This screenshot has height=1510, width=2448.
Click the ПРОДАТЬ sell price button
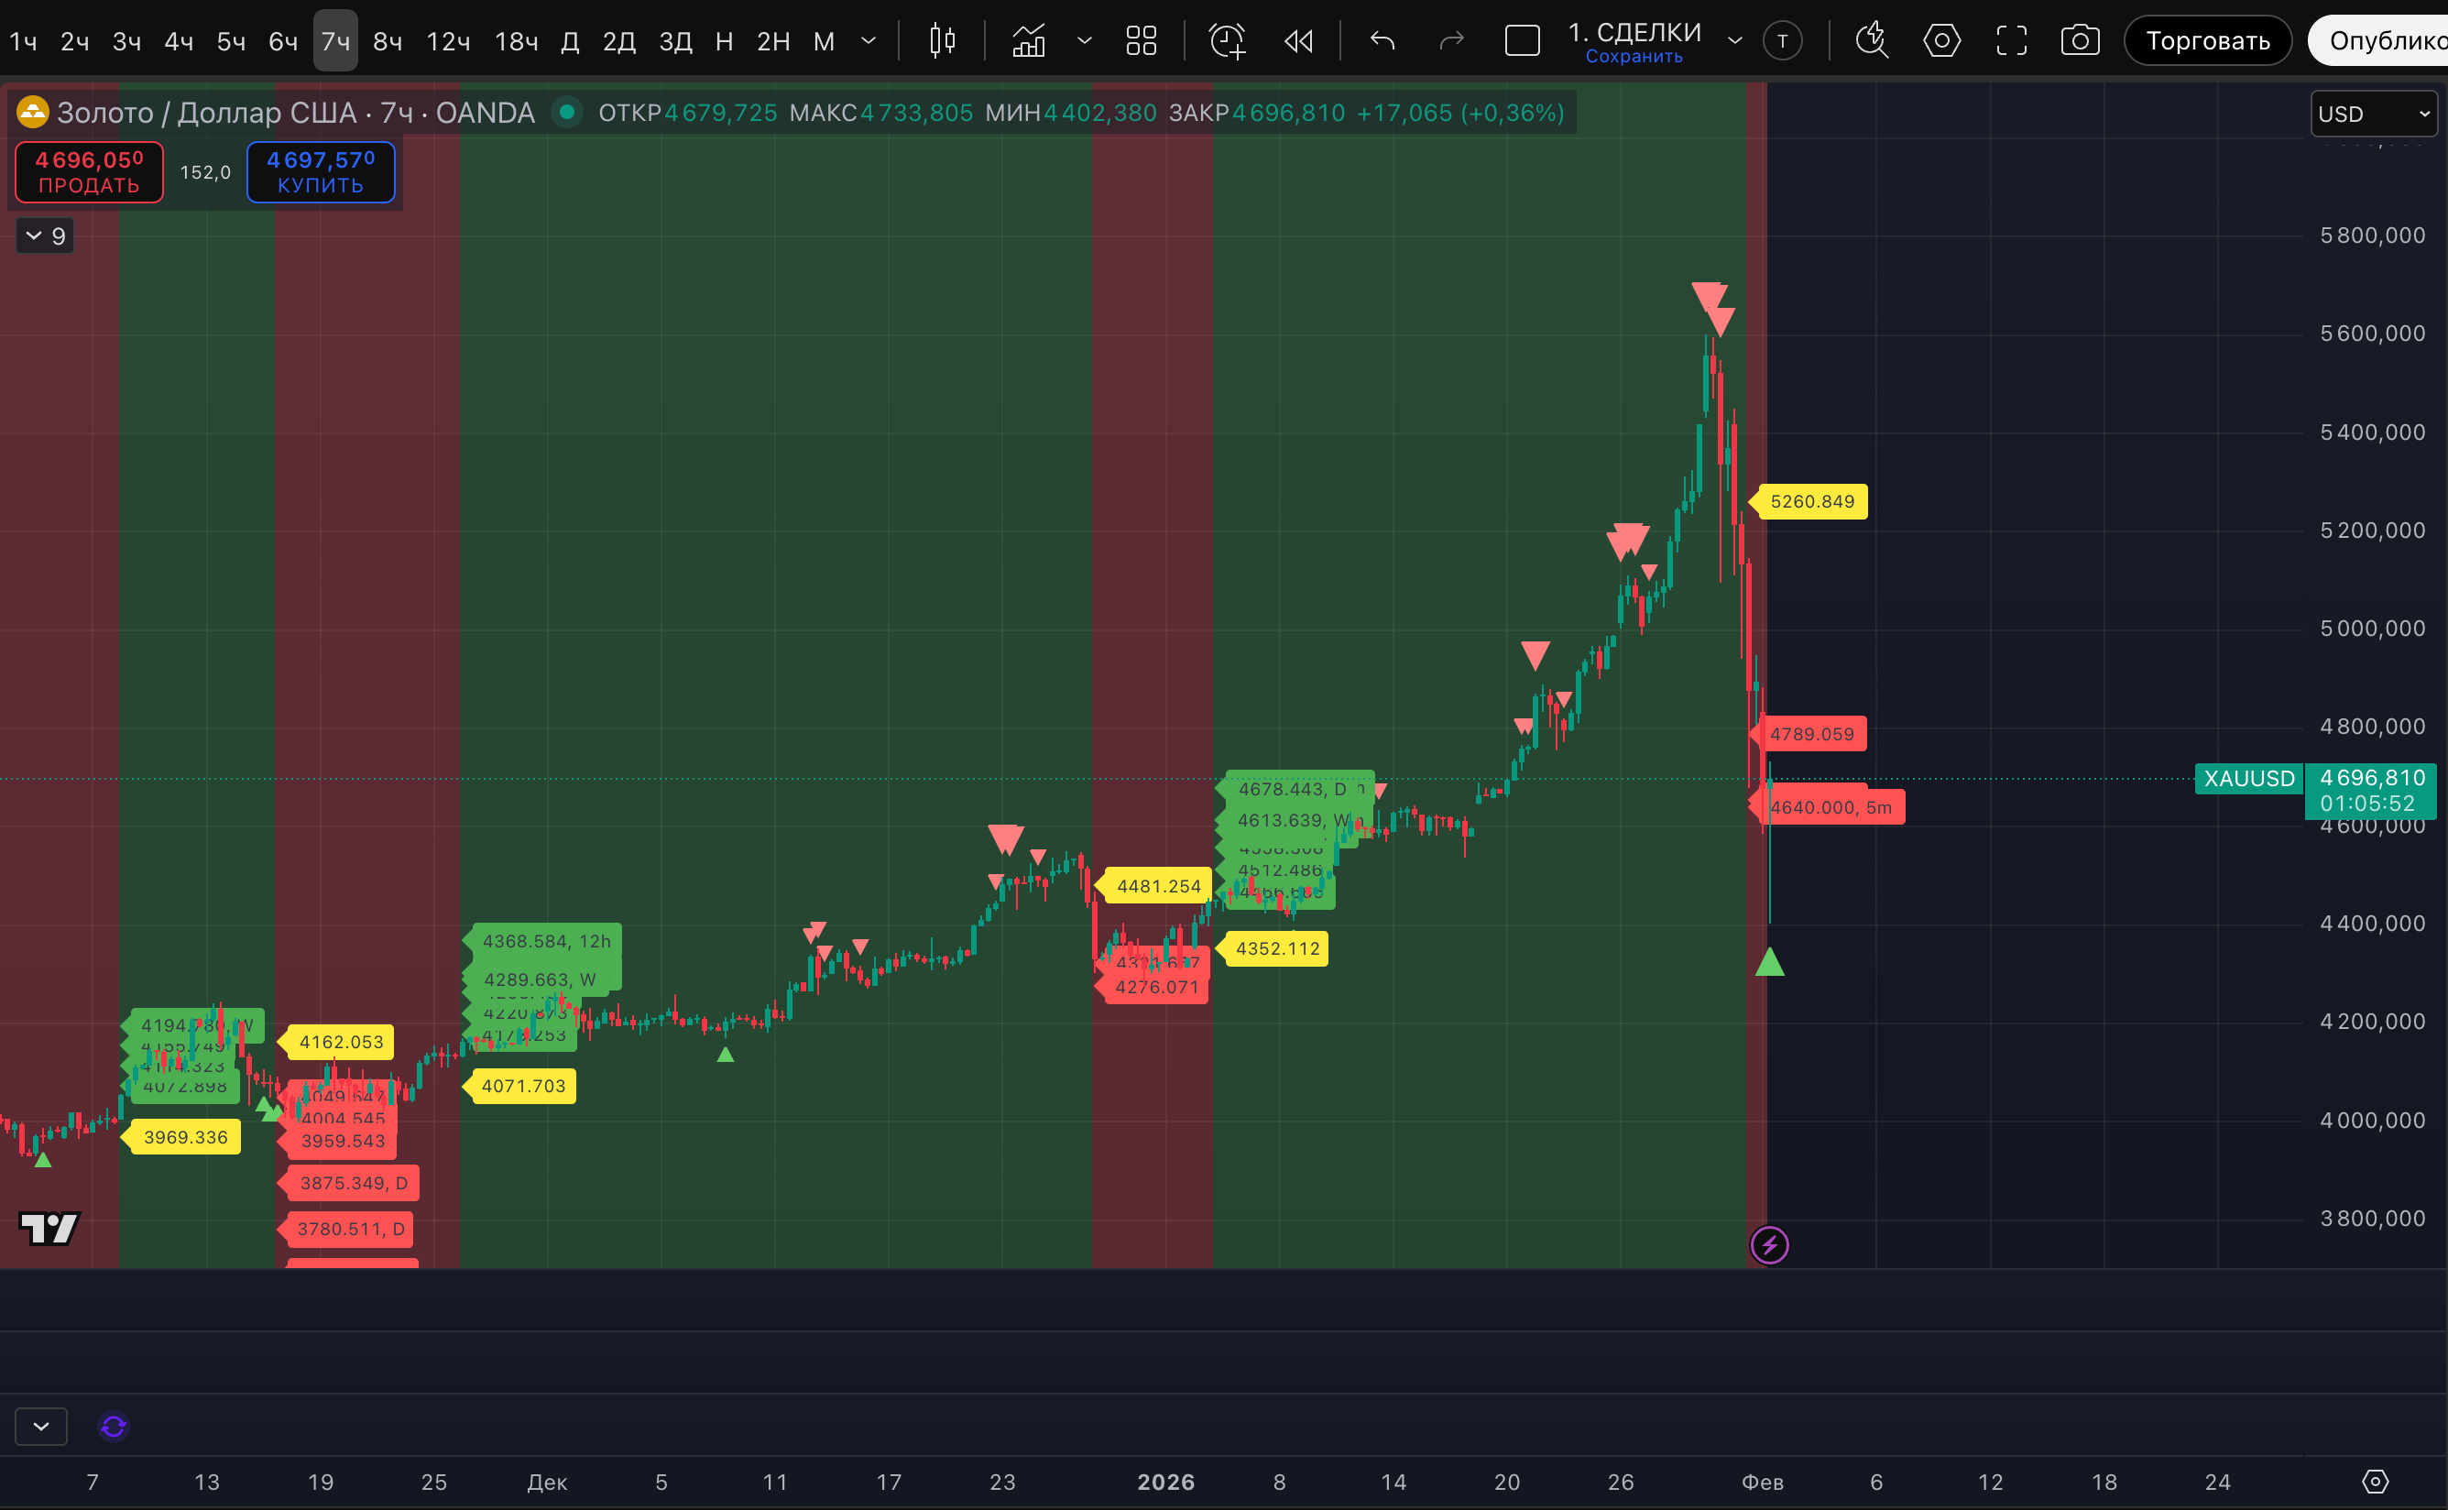click(89, 171)
